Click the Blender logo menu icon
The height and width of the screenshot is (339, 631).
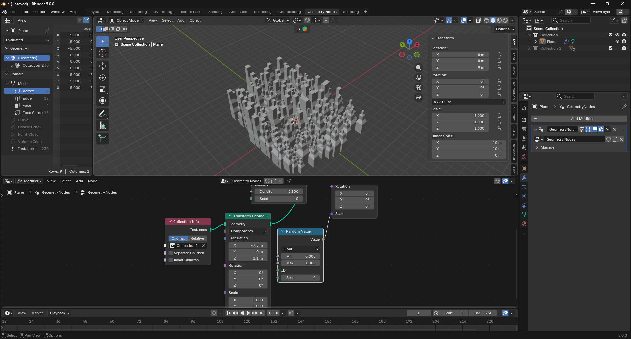(x=5, y=12)
